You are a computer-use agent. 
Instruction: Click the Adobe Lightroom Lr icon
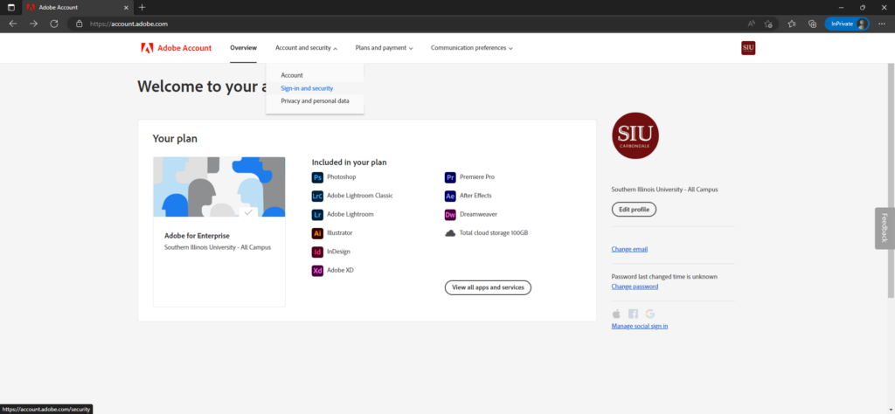[317, 214]
